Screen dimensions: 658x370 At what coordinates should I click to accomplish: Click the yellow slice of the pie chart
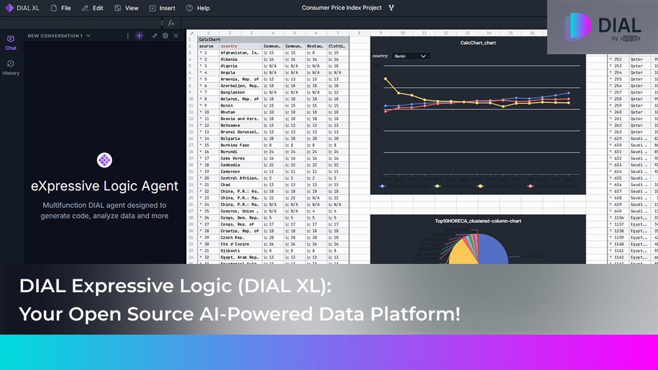pyautogui.click(x=462, y=252)
